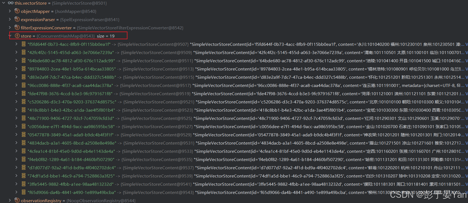
Task: Click map entry icon for key 48c71900-9406
Action: (x=24, y=118)
